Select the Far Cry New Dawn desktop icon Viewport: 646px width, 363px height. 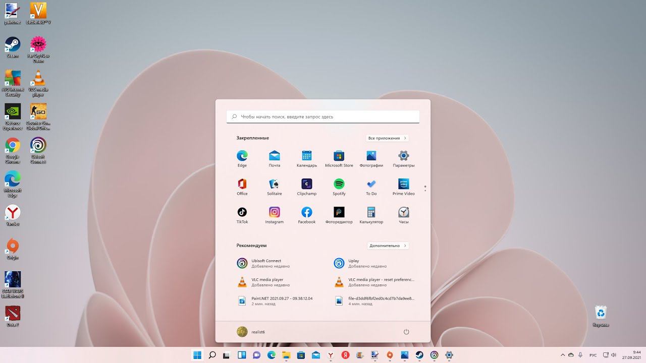[x=38, y=49]
